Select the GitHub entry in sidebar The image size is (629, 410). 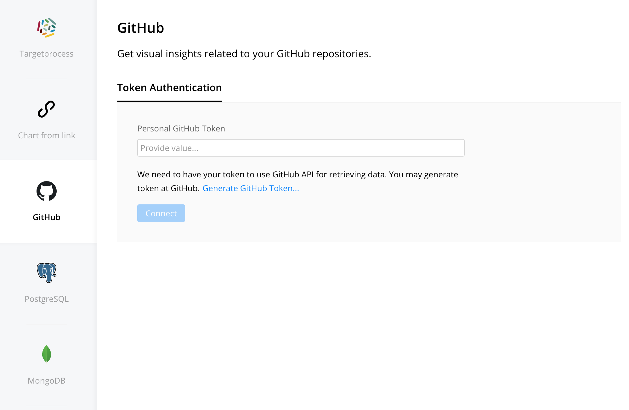point(47,217)
